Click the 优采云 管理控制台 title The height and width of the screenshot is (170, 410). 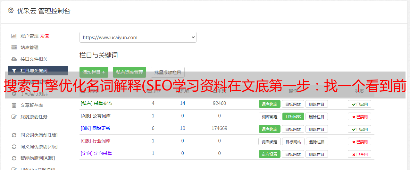(x=44, y=11)
